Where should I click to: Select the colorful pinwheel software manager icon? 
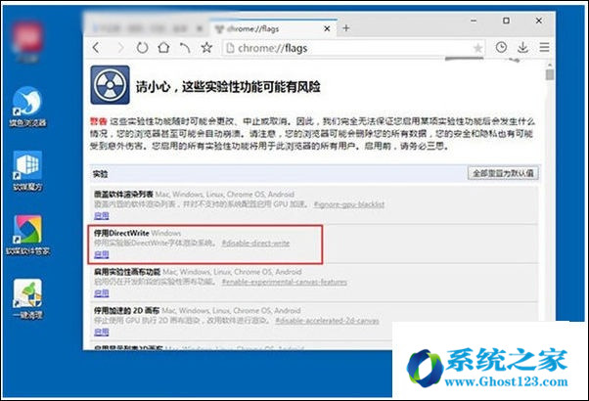point(27,235)
